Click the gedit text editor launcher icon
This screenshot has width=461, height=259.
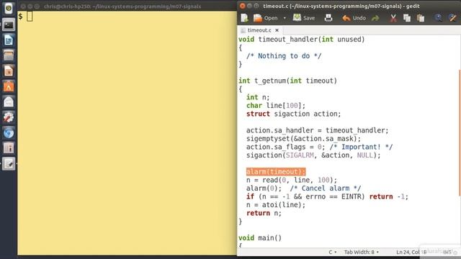point(9,164)
